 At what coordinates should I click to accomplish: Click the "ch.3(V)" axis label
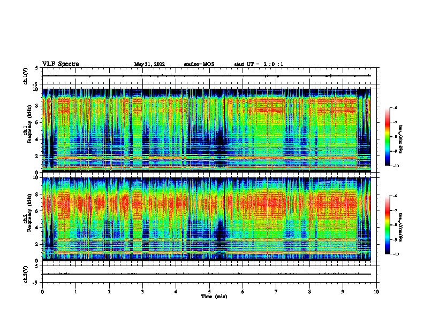click(26, 274)
